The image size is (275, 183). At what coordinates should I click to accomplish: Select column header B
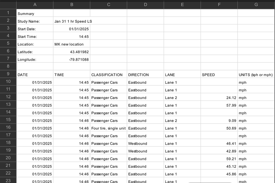coord(71,4)
